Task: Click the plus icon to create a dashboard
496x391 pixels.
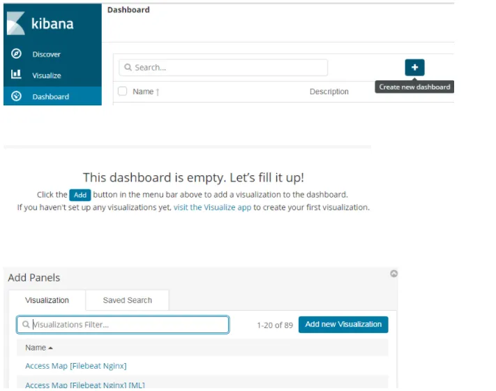Action: point(414,67)
